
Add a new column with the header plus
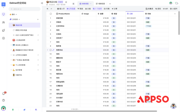[x=175, y=14]
